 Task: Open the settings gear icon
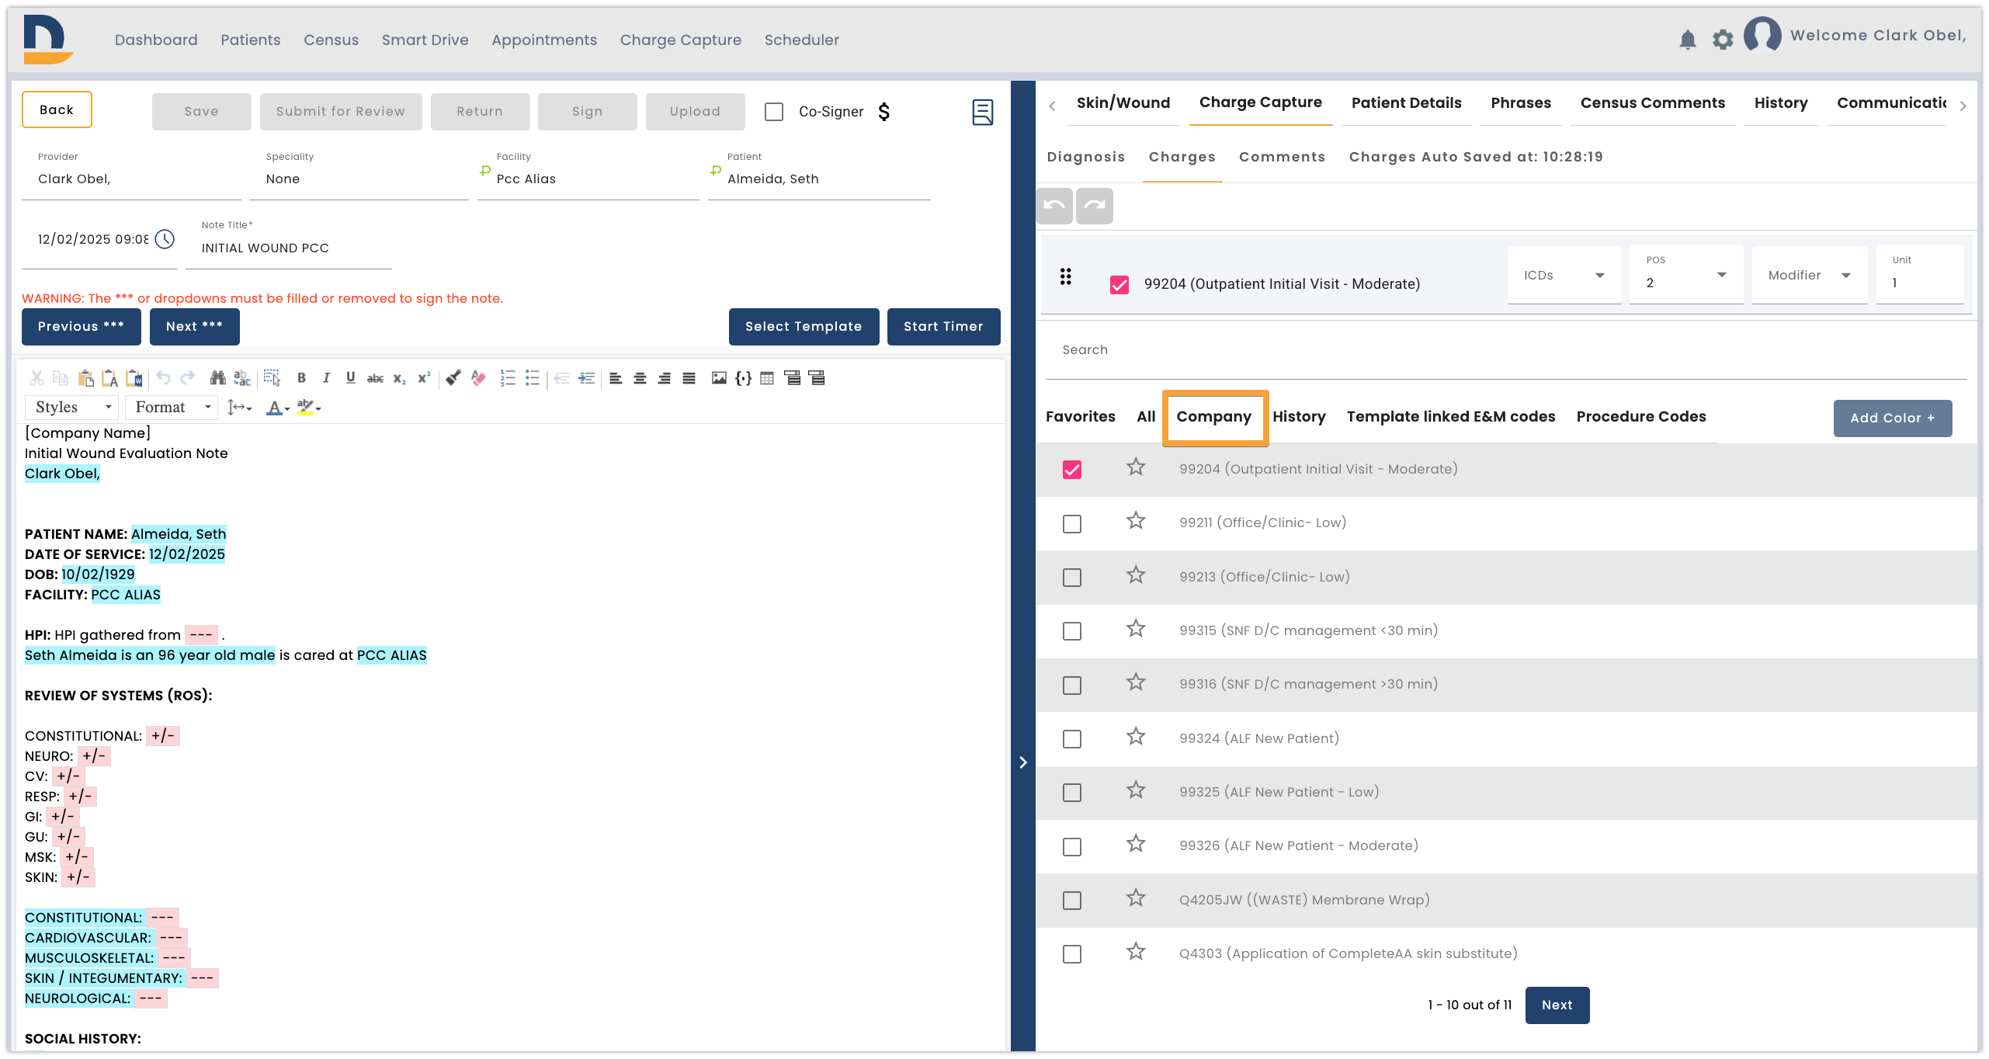point(1723,40)
